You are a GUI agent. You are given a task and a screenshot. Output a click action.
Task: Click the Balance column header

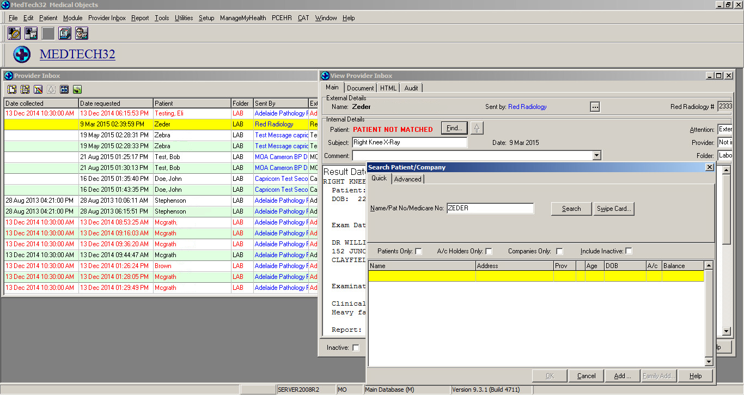click(683, 266)
